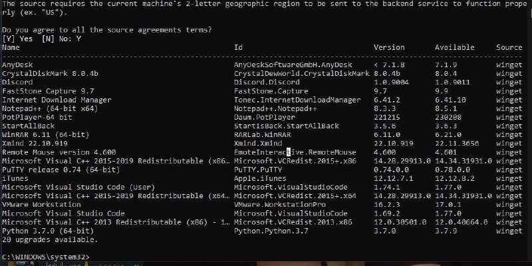Click the Tonec.InternetDownloadManager Id

click(x=297, y=100)
